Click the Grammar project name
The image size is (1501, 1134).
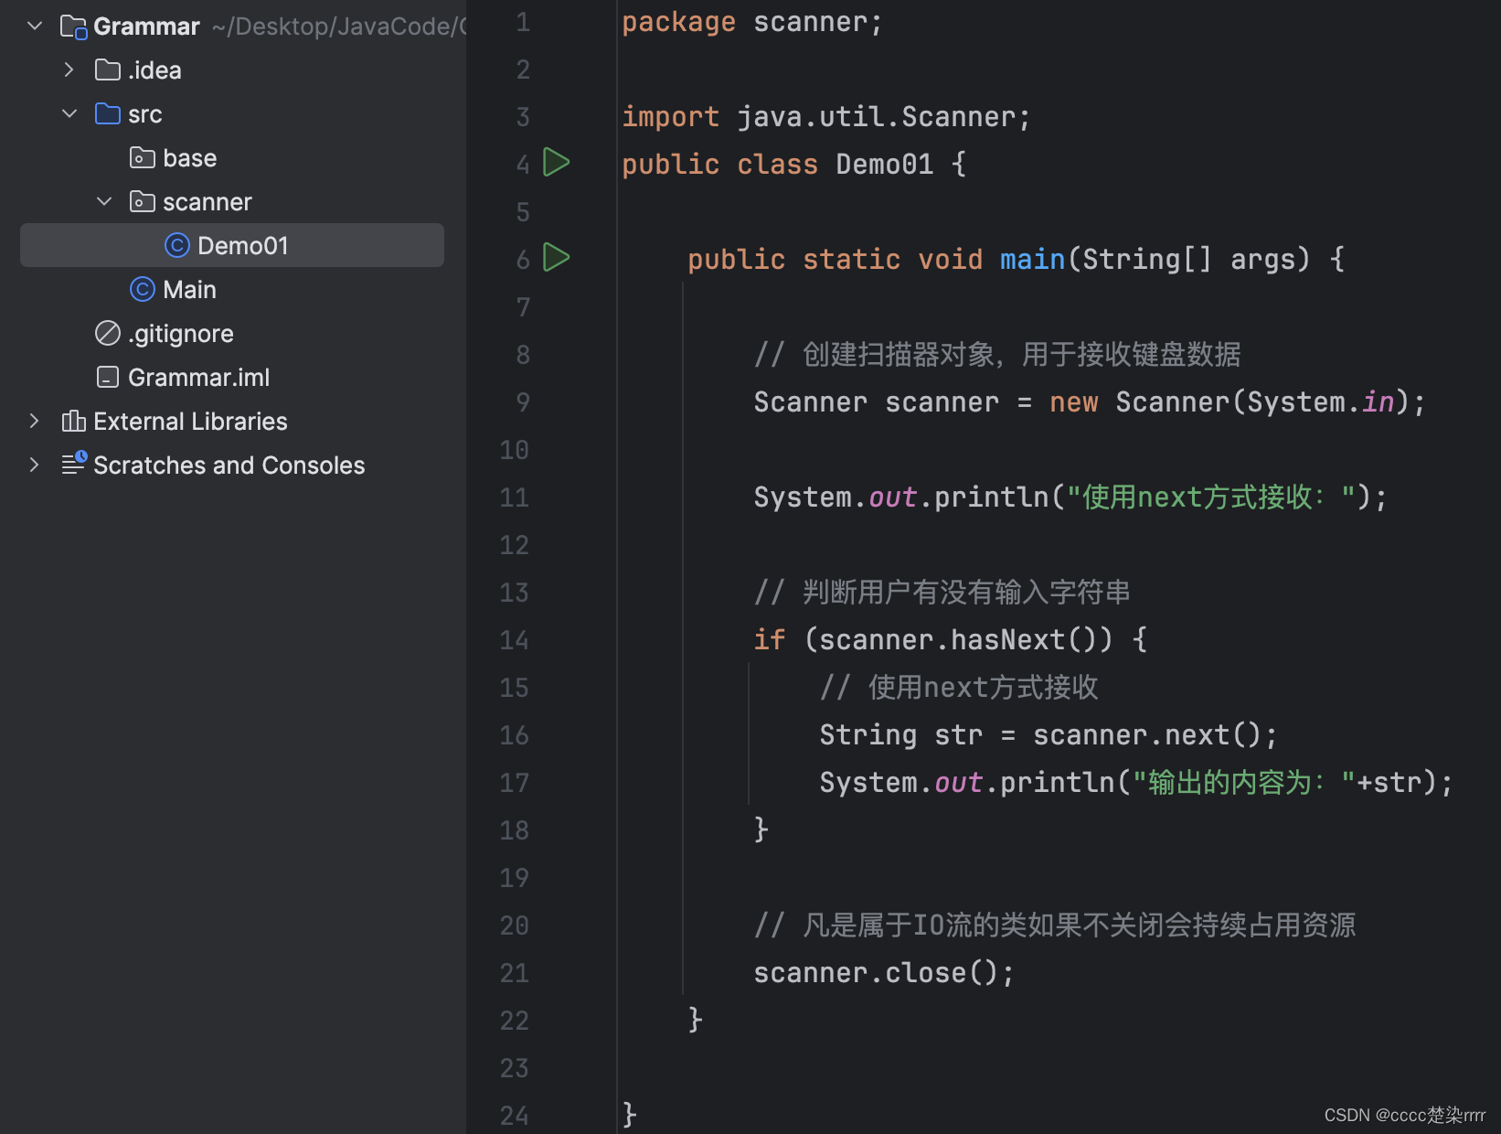coord(146,27)
